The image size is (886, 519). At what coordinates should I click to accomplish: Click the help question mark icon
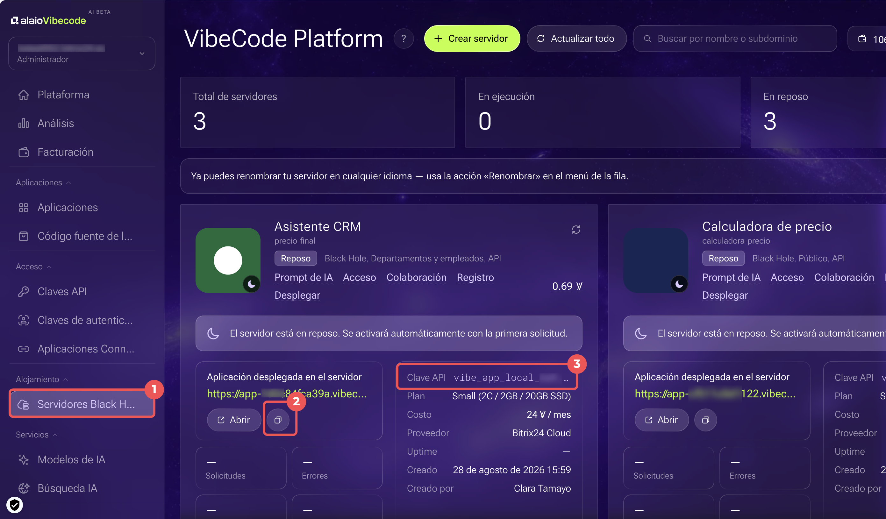point(403,38)
